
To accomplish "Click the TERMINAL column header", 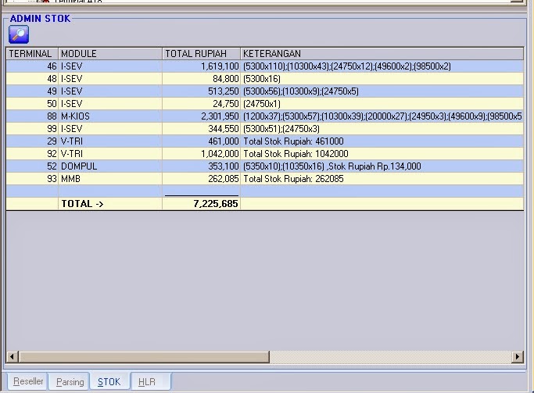I will (x=32, y=54).
